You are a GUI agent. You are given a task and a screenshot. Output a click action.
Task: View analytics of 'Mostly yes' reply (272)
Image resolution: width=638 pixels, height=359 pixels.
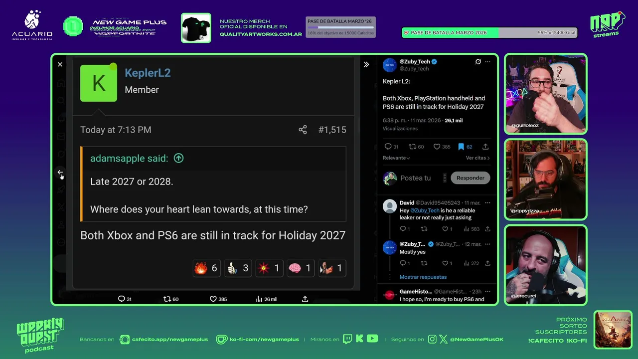472,263
